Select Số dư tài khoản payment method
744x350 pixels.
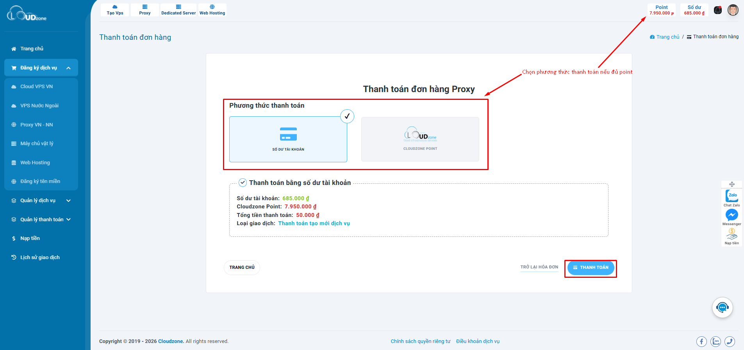(x=288, y=139)
